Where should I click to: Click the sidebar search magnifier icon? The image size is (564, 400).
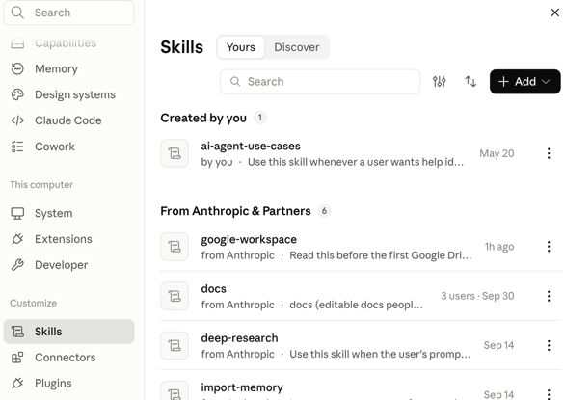coord(17,13)
